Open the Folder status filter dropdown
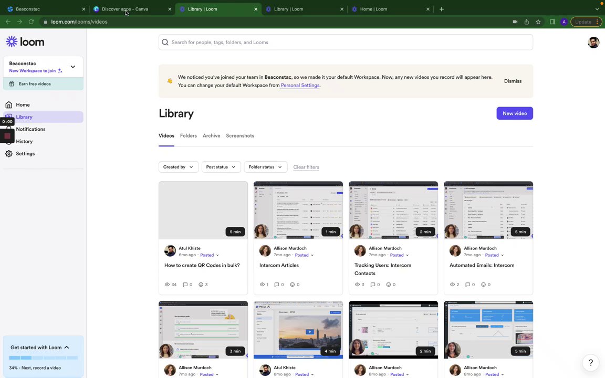This screenshot has width=605, height=378. [x=265, y=167]
